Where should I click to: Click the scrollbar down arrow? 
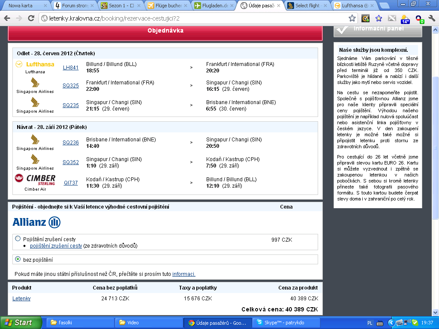pos(436,312)
